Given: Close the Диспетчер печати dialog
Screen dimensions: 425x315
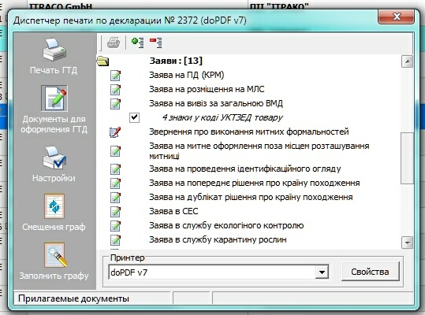Looking at the screenshot, I should [x=397, y=17].
